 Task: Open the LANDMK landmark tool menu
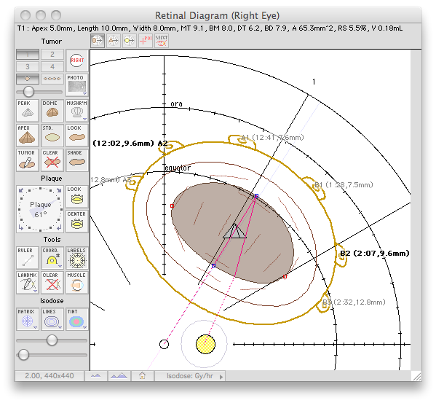[28, 283]
